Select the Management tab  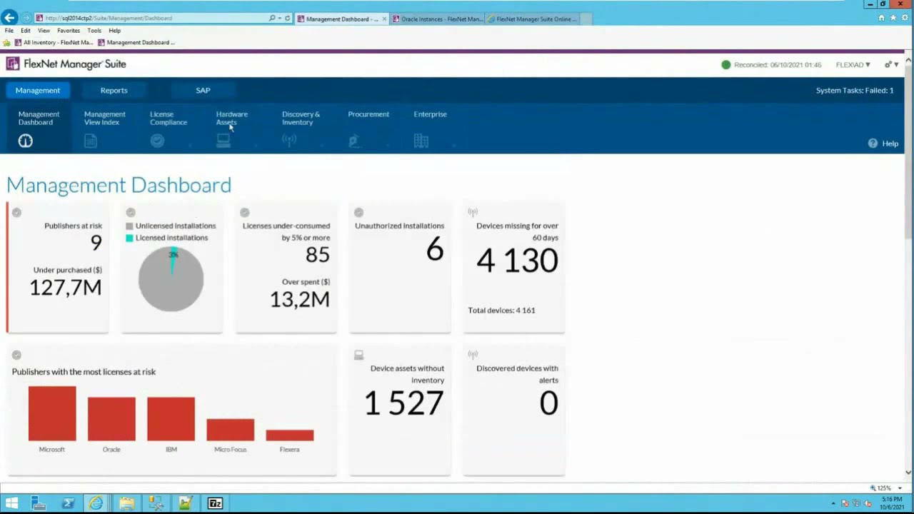point(38,91)
